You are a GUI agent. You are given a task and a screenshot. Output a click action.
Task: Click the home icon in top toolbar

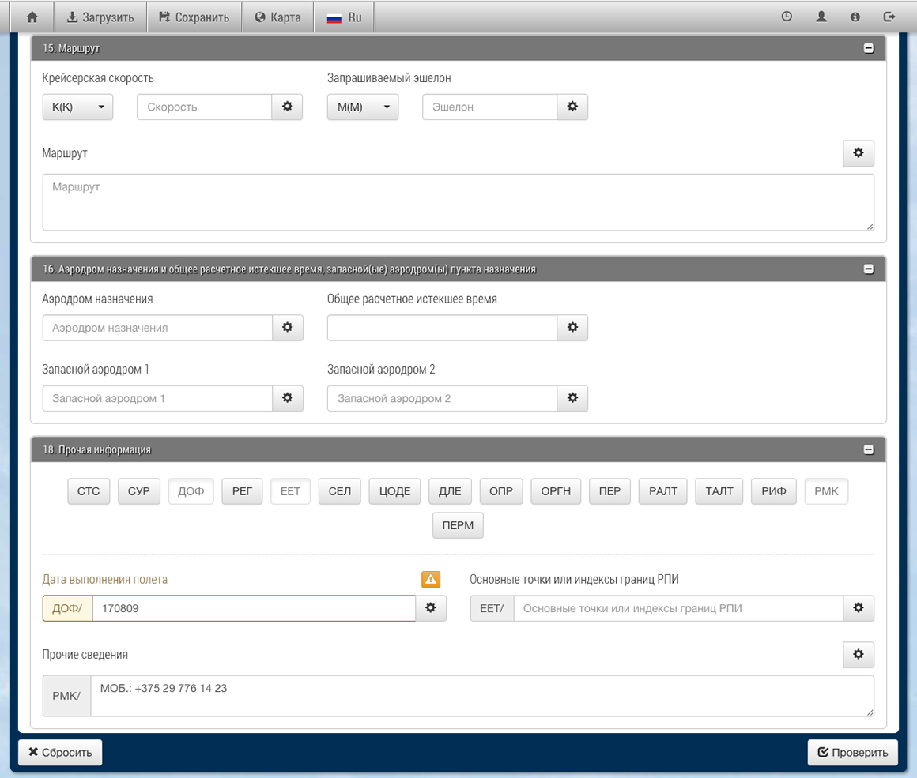(32, 17)
